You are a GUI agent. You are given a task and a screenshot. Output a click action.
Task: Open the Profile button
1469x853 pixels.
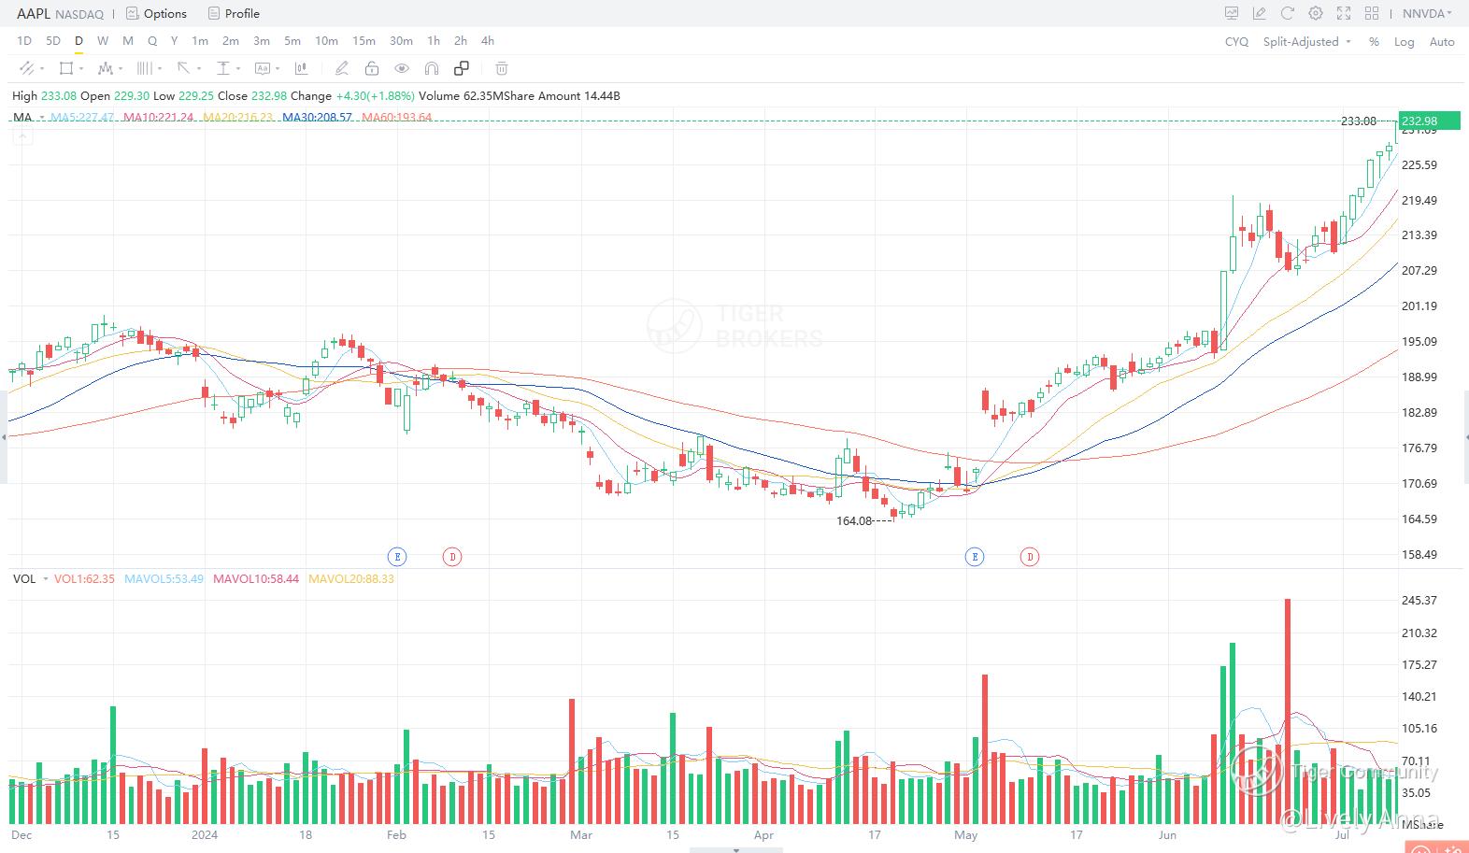click(234, 13)
